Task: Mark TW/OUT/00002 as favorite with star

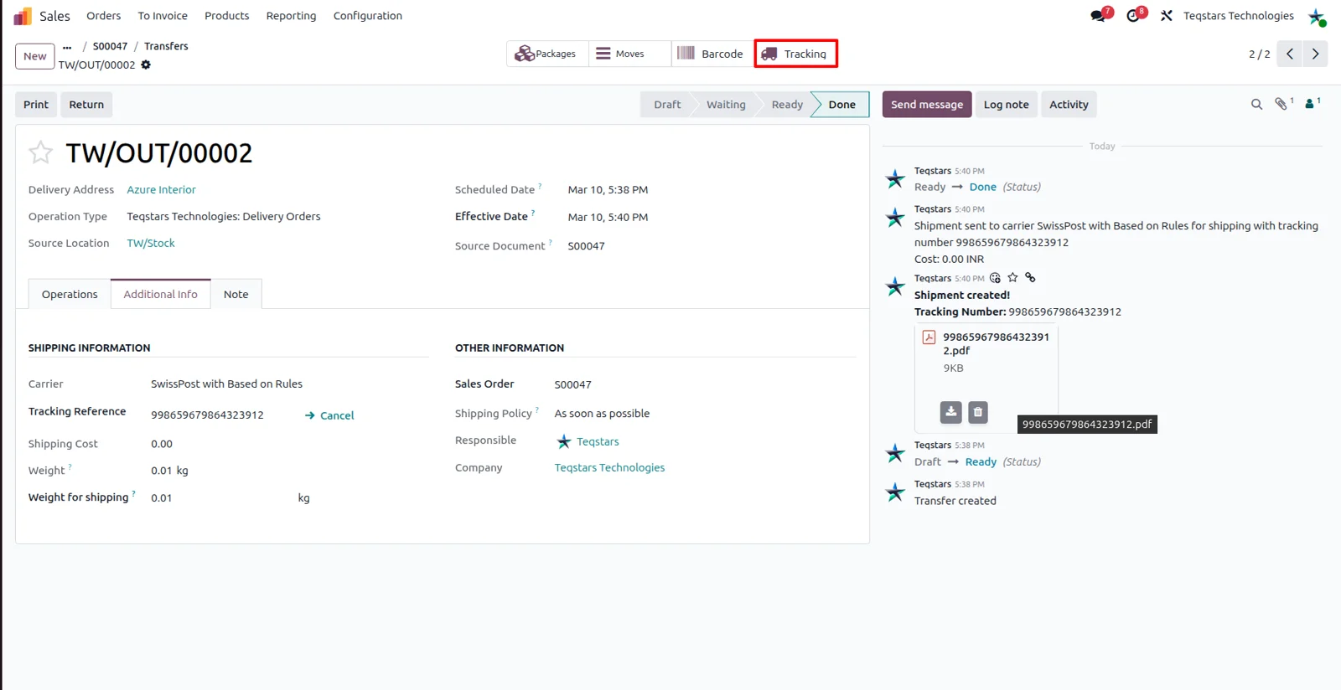Action: (x=40, y=152)
